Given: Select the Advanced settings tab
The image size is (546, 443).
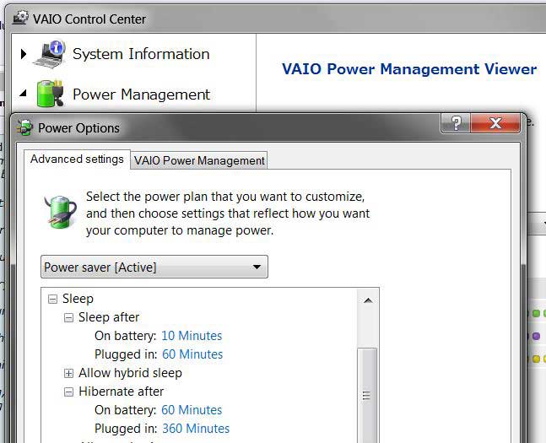Looking at the screenshot, I should pyautogui.click(x=78, y=159).
